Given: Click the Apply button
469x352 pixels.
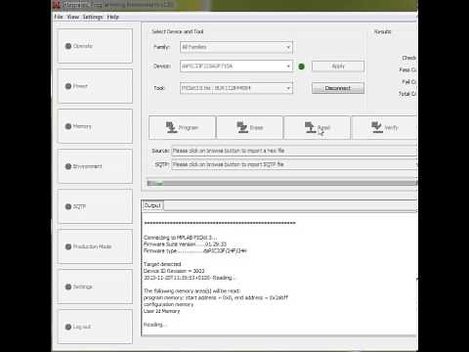Looking at the screenshot, I should (338, 66).
